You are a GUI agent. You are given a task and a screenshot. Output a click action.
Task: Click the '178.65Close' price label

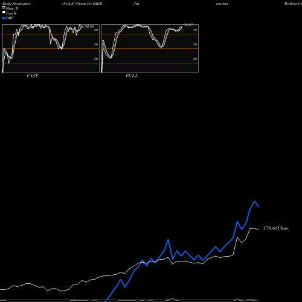coord(276,228)
